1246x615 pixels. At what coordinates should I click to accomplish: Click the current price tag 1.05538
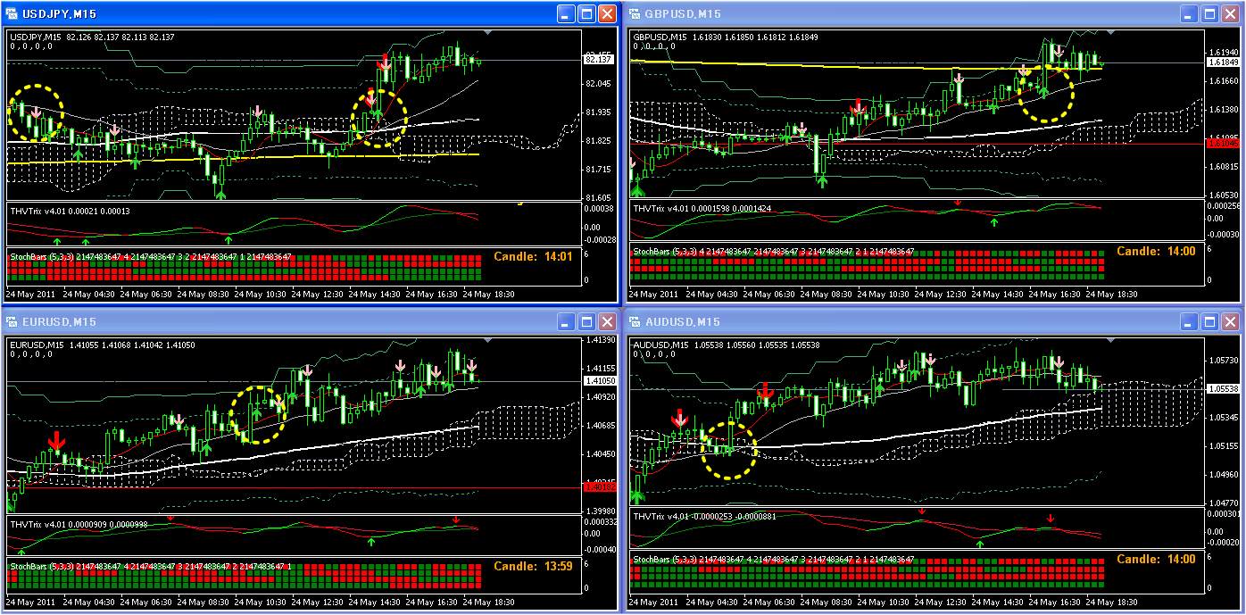pyautogui.click(x=1222, y=389)
